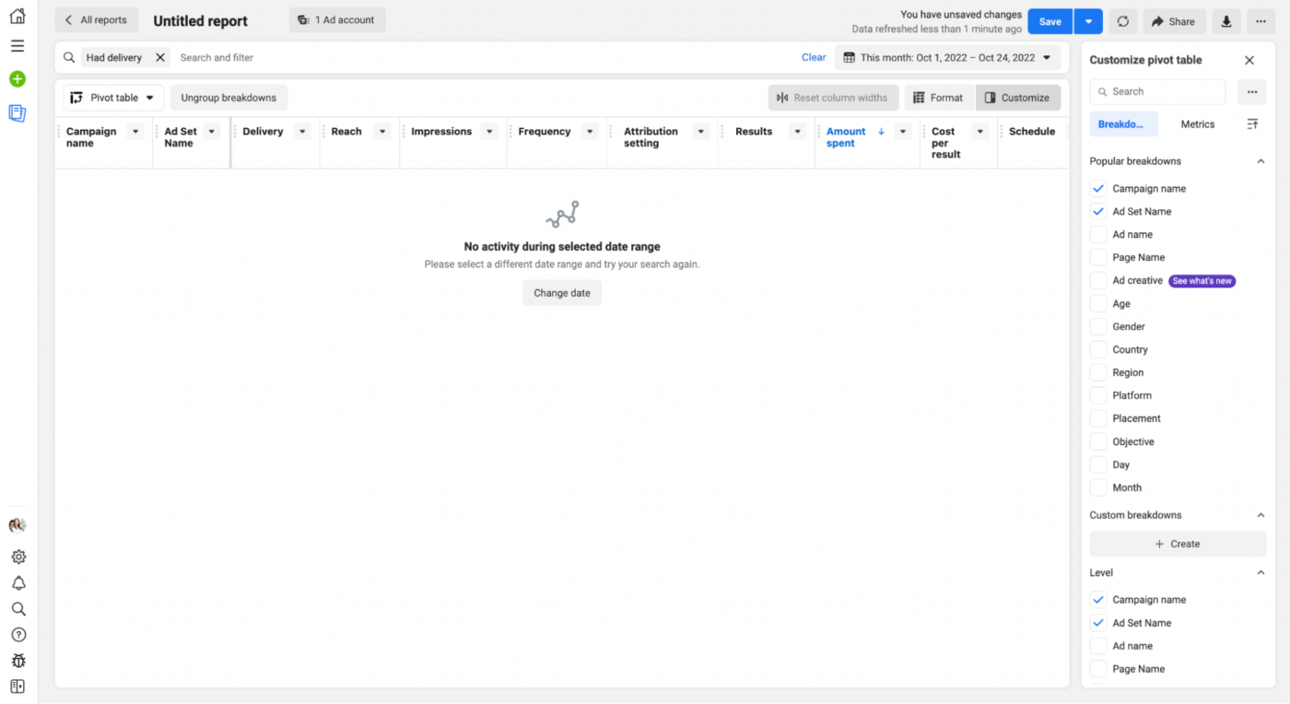
Task: Click the download export icon
Action: [1225, 21]
